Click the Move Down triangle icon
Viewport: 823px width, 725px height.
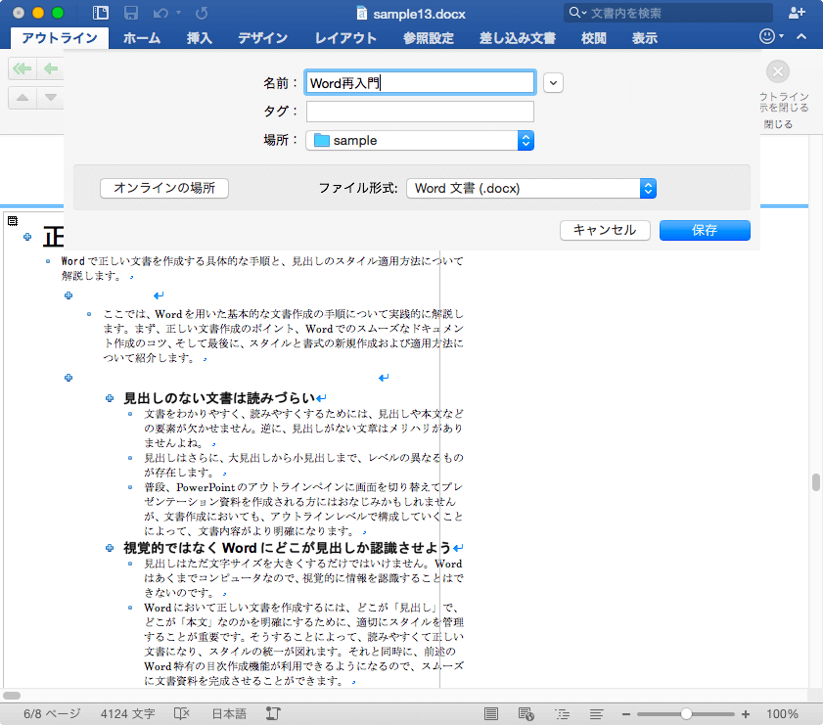pos(50,98)
